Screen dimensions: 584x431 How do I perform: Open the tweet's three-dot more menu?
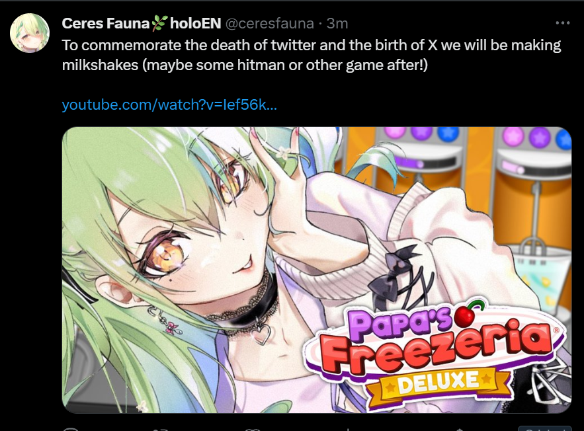coord(562,23)
